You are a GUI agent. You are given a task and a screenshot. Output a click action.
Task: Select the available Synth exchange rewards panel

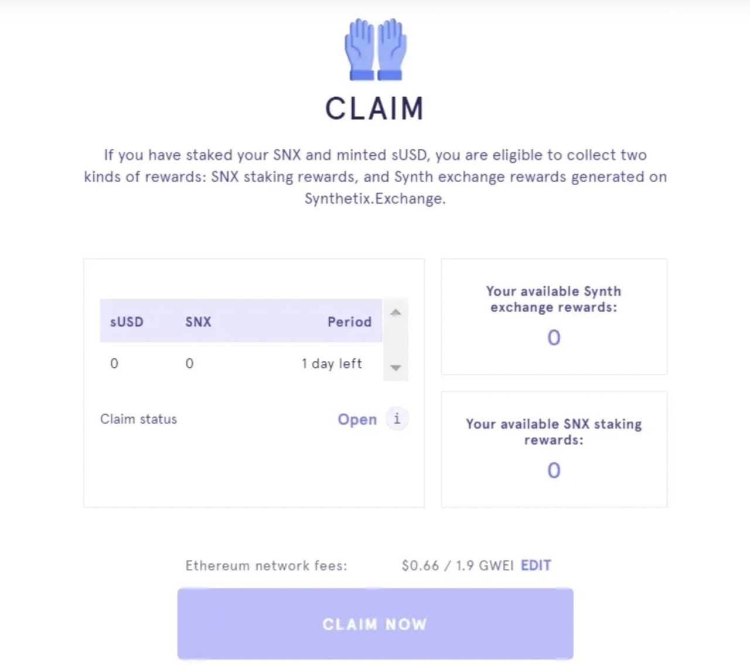pyautogui.click(x=553, y=316)
